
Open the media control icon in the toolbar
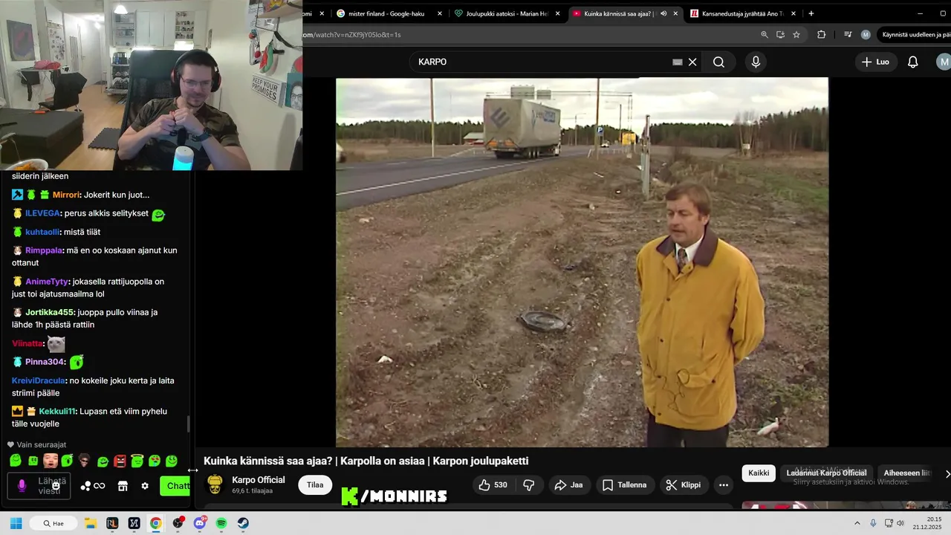848,34
